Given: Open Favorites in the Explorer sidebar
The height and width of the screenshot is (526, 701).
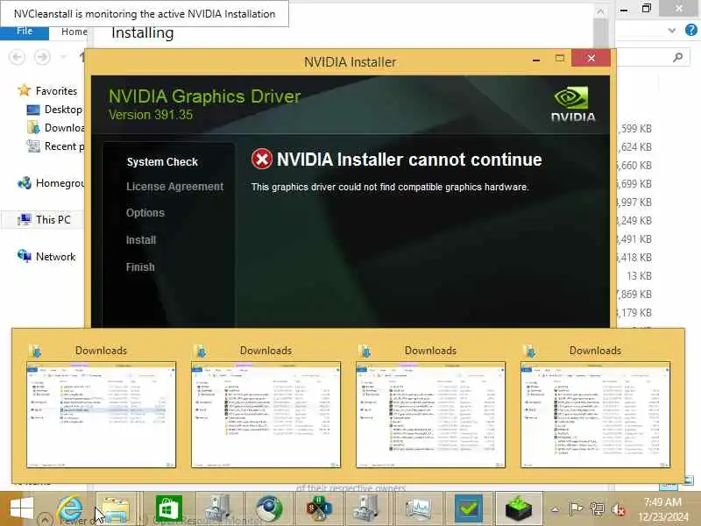Looking at the screenshot, I should tap(47, 91).
